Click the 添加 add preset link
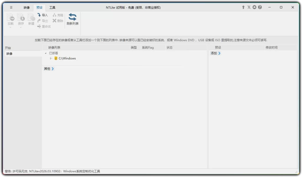 216,53
